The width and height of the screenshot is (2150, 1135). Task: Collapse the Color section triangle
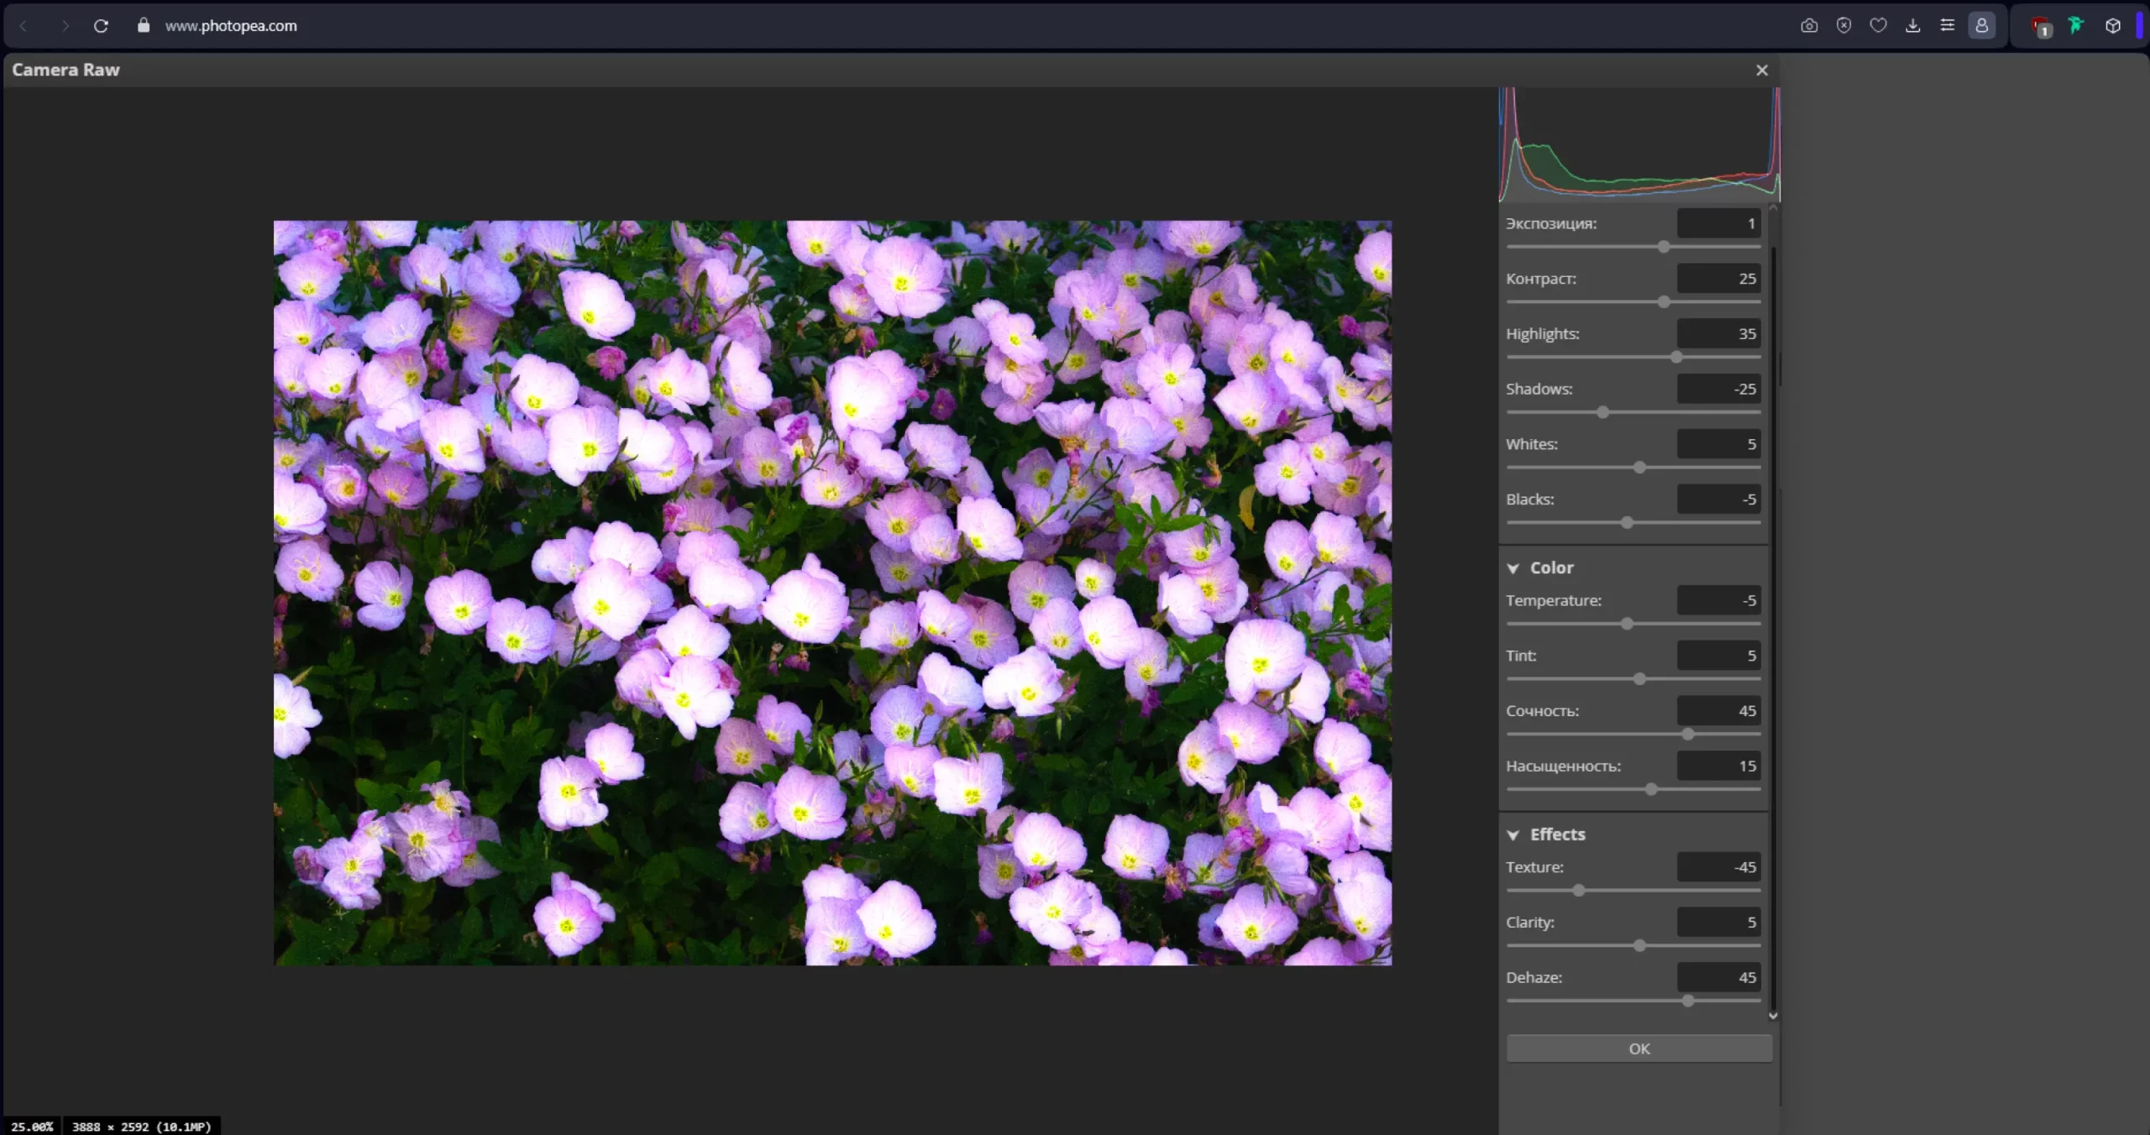(1513, 568)
